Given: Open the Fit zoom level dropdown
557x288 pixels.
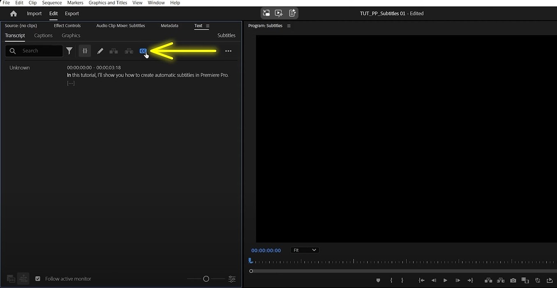Looking at the screenshot, I should [304, 250].
